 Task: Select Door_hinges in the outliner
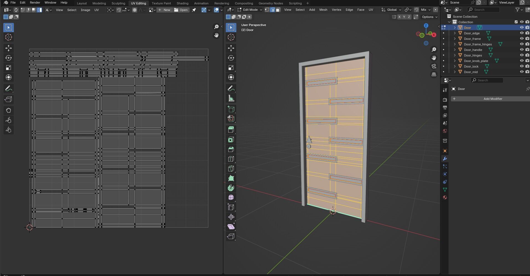coord(473,55)
